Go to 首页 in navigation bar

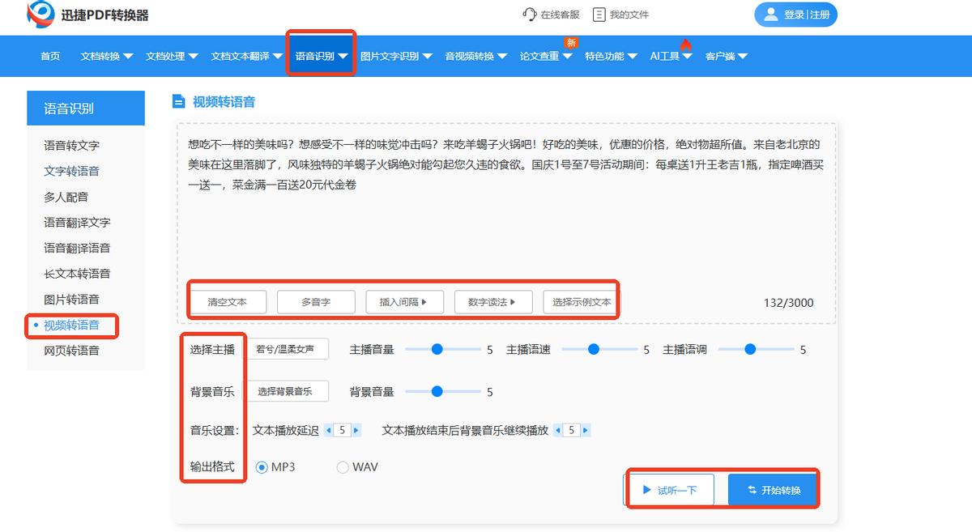click(50, 57)
